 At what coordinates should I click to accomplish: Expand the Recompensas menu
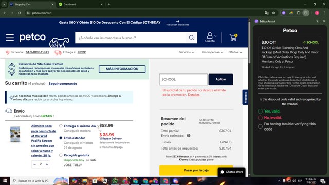coord(212,52)
